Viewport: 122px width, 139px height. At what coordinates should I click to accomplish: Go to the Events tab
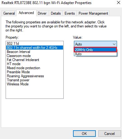[70, 13]
